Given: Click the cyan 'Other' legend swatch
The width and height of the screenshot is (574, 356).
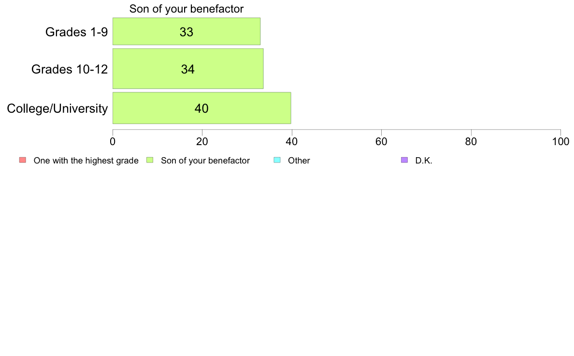Looking at the screenshot, I should 277,160.
